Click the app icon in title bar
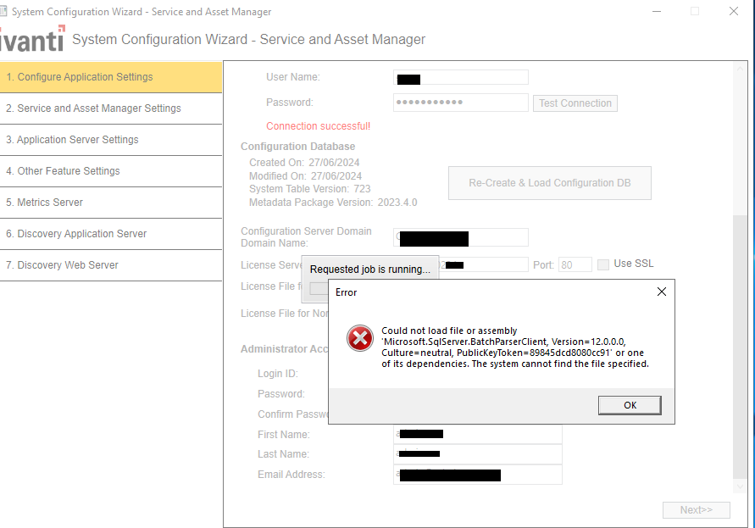 pos(5,11)
